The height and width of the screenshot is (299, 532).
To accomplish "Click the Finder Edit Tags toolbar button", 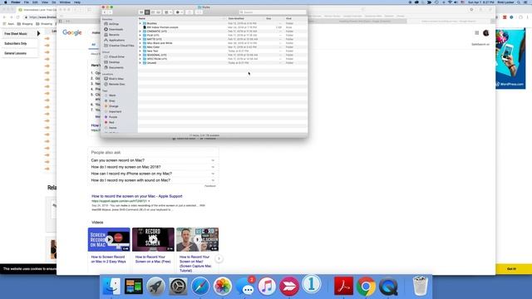I will click(x=199, y=12).
